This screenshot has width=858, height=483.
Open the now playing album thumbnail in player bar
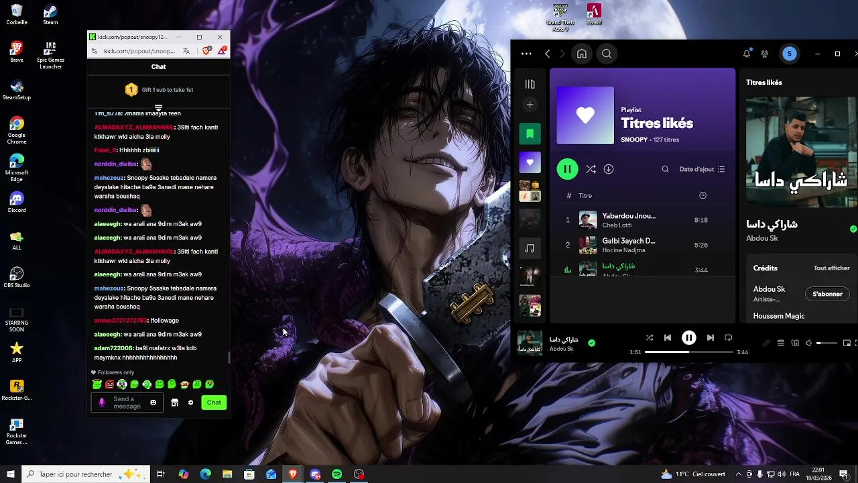pyautogui.click(x=530, y=343)
